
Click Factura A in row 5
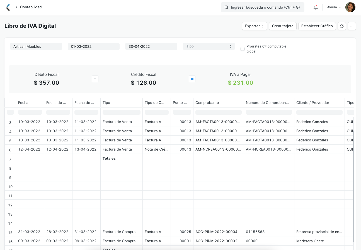[157, 140]
